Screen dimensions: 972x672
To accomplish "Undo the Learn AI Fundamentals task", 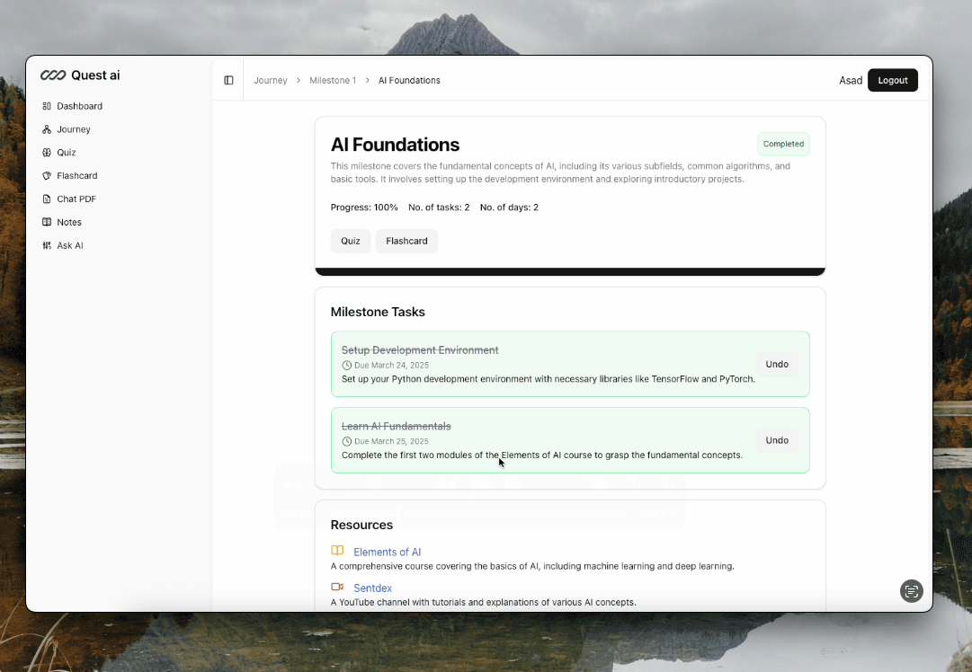I will point(777,440).
